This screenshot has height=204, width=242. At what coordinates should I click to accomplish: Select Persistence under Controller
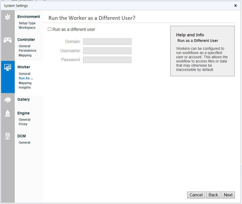tap(27, 51)
